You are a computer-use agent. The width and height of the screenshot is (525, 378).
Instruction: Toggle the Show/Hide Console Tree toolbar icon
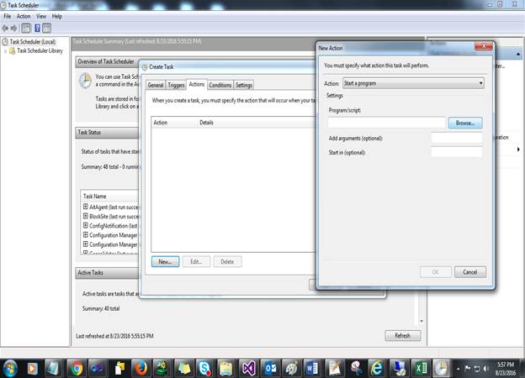coord(26,29)
